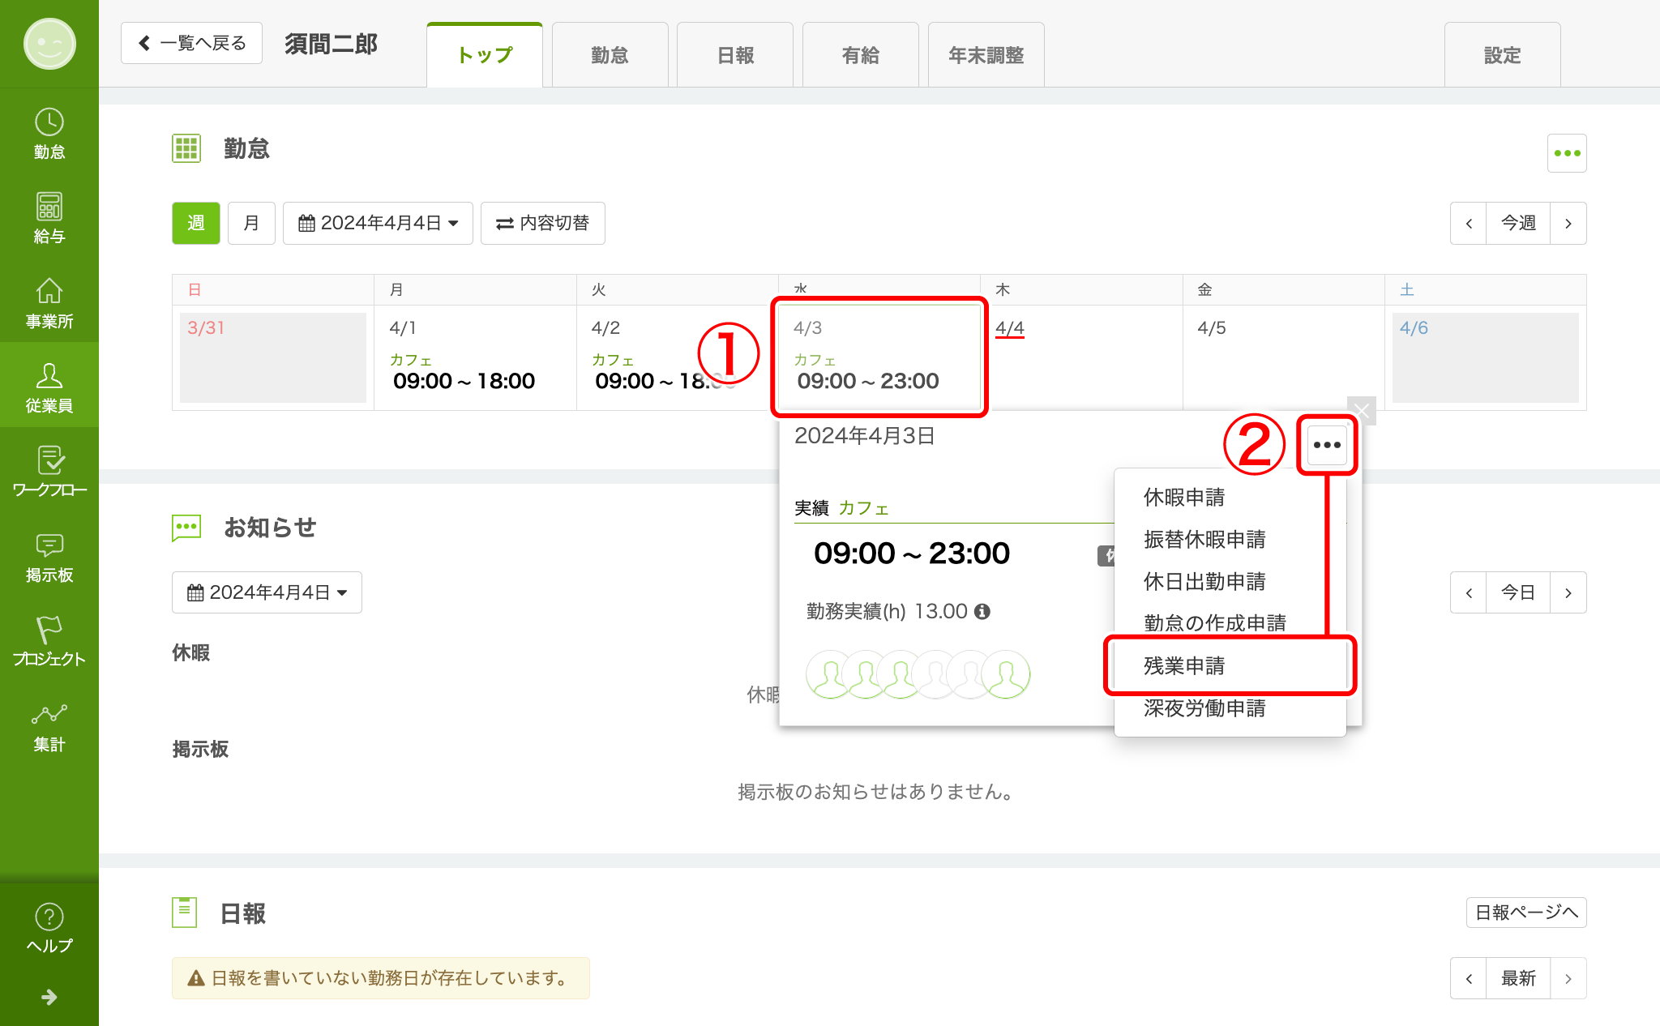Choose 勤怠の作成申請 from the menu
Viewport: 1660px width, 1026px height.
tap(1230, 623)
